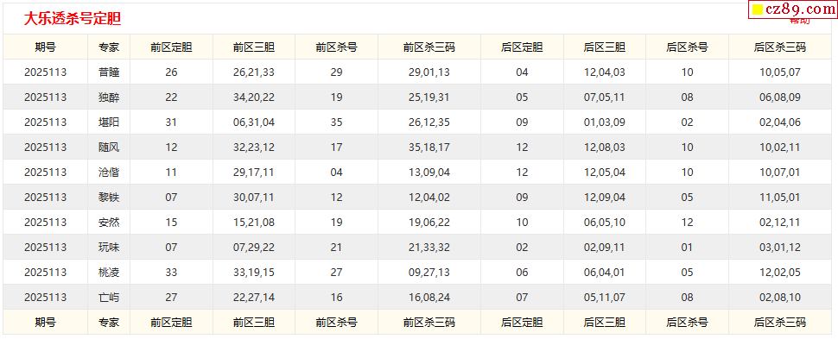Viewport: 838px width, 339px height.
Task: Click expert name 随风
Action: 109,148
